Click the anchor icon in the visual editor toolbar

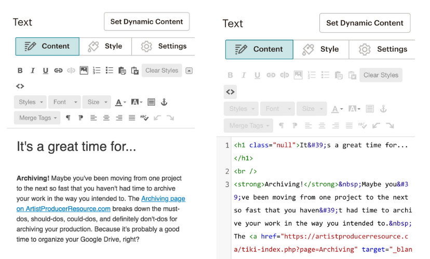point(164,102)
